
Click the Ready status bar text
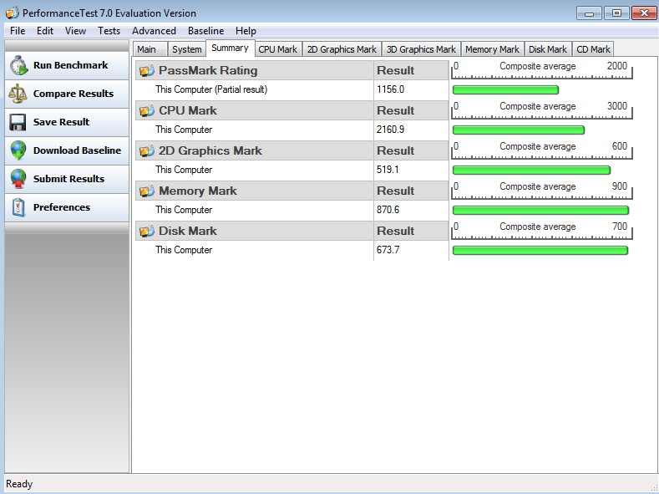(19, 484)
